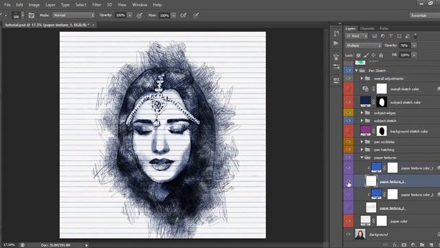
Task: Open the brush Mode dropdown set to Normal
Action: [x=74, y=15]
